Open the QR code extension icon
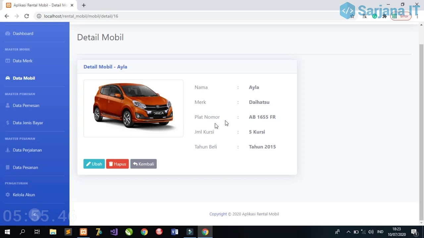The width and height of the screenshot is (424, 238). [365, 16]
